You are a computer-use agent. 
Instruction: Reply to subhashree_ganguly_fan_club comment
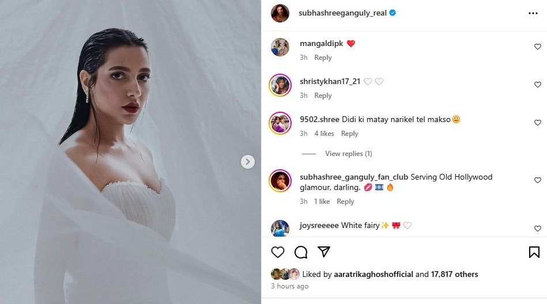pyautogui.click(x=345, y=202)
